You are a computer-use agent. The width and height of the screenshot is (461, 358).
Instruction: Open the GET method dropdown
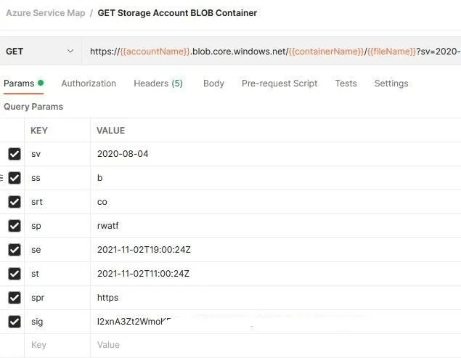(x=40, y=52)
